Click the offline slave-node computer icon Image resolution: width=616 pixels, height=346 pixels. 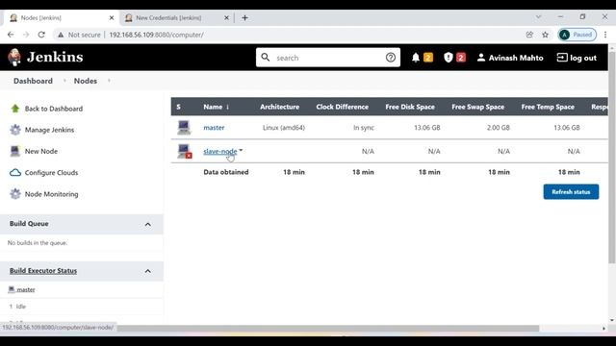click(x=184, y=151)
